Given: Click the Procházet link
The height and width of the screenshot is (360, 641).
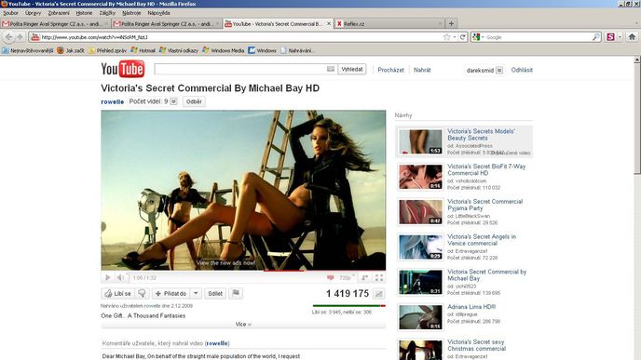Looking at the screenshot, I should click(390, 70).
